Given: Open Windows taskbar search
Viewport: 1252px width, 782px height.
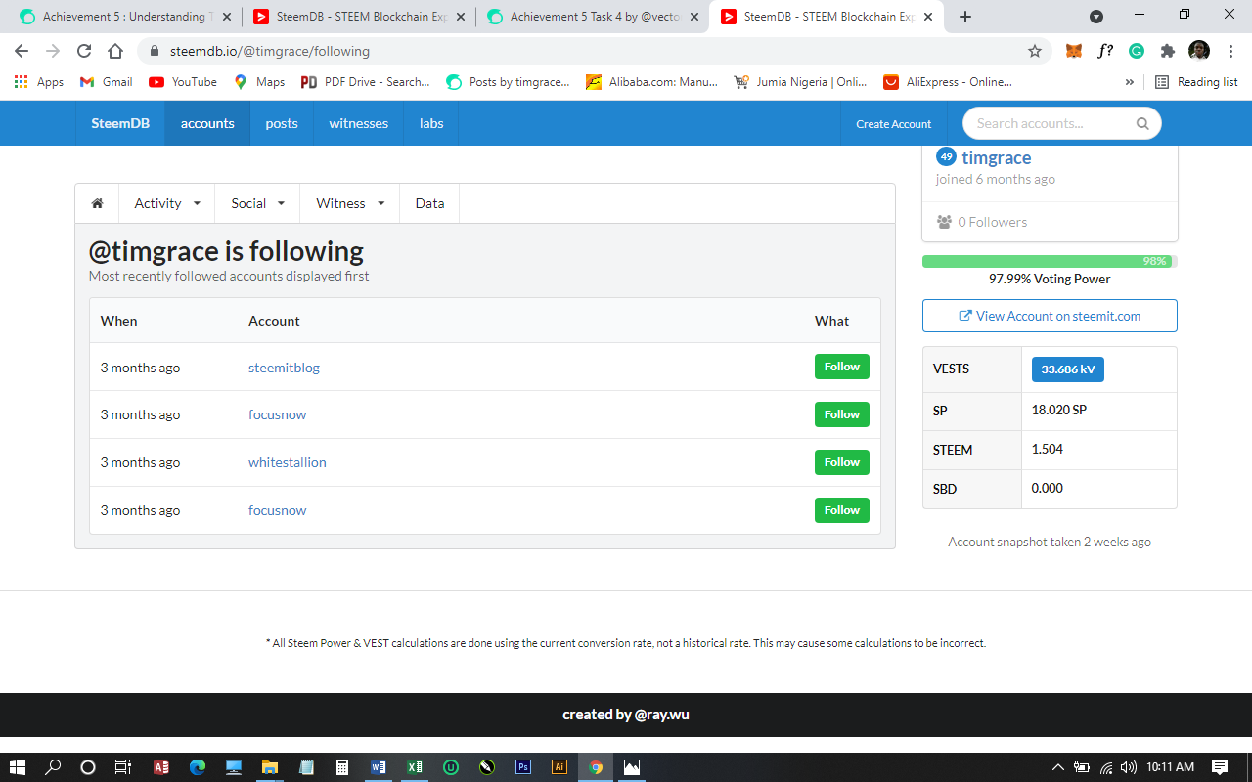Looking at the screenshot, I should click(54, 767).
